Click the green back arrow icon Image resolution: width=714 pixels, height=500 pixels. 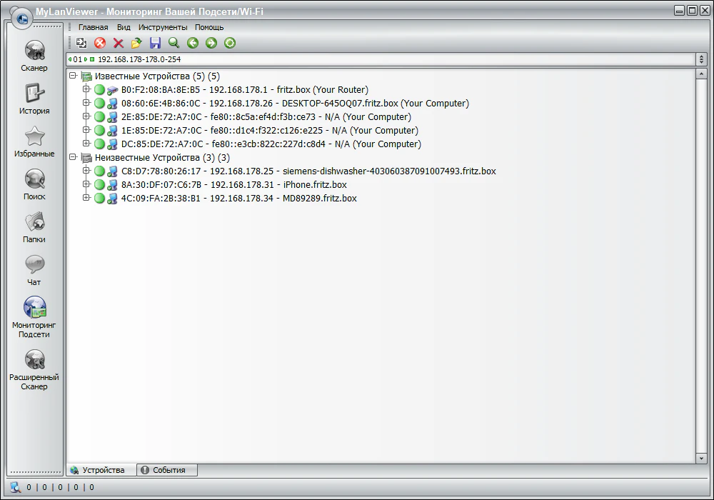pyautogui.click(x=192, y=44)
